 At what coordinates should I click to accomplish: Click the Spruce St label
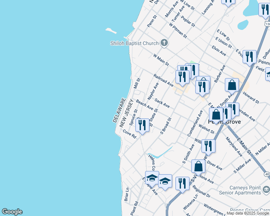tap(134, 117)
